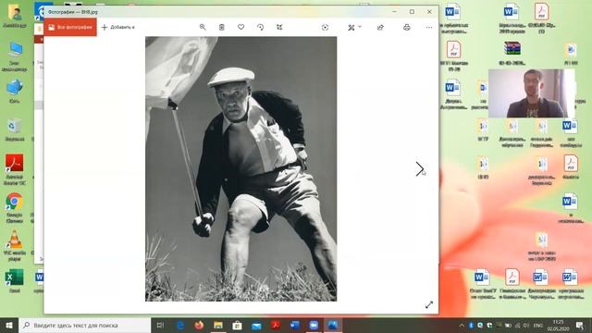Open the Mail app from the taskbar
The width and height of the screenshot is (592, 333).
tap(256, 325)
